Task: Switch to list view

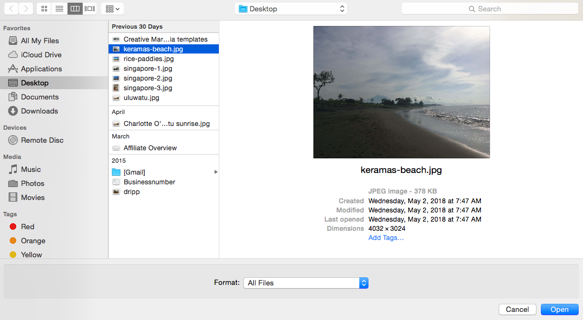Action: click(x=59, y=9)
